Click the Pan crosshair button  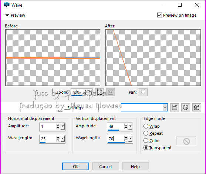point(143,92)
